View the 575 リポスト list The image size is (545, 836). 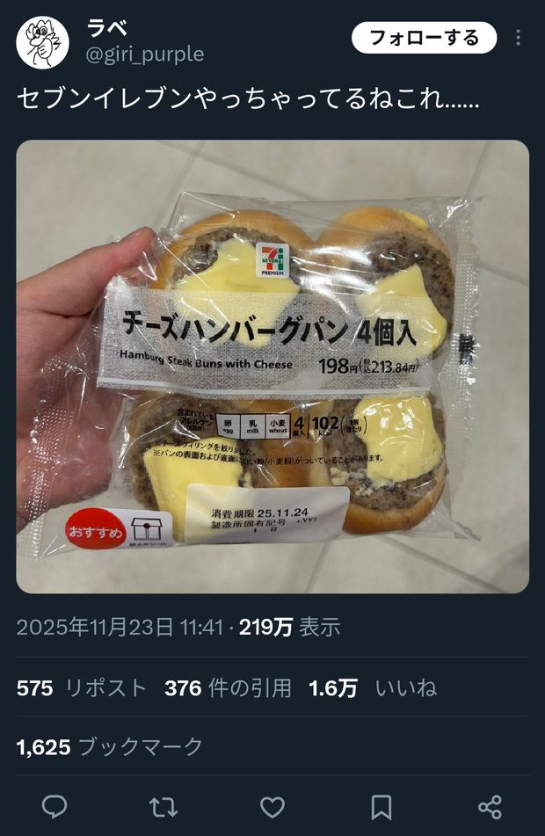pos(81,687)
